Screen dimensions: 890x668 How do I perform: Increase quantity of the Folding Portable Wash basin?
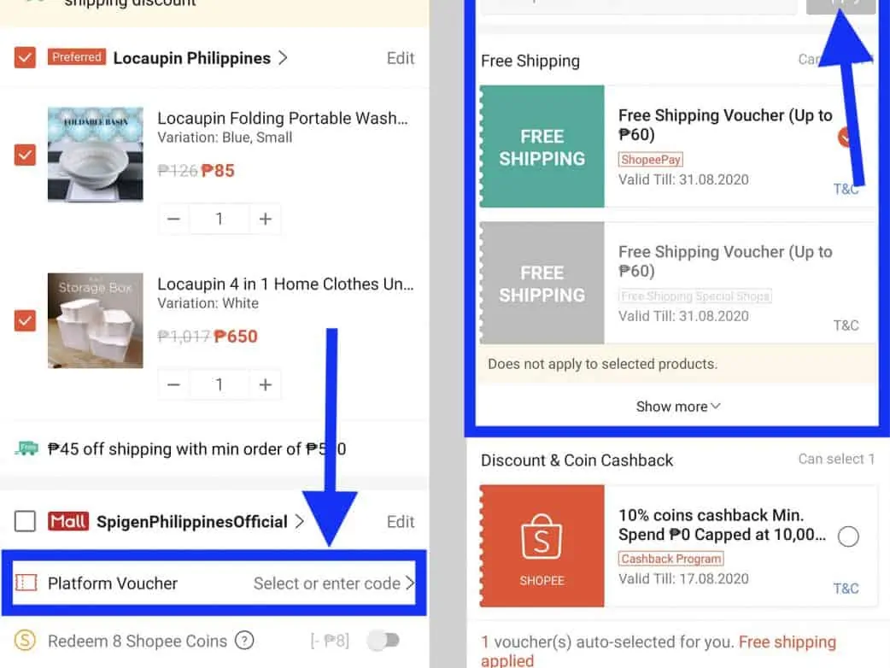pyautogui.click(x=265, y=219)
